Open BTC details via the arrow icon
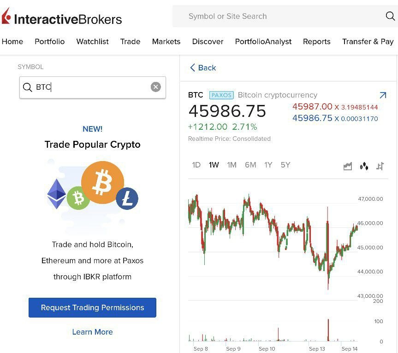Image resolution: width=398 pixels, height=353 pixels. pos(383,95)
